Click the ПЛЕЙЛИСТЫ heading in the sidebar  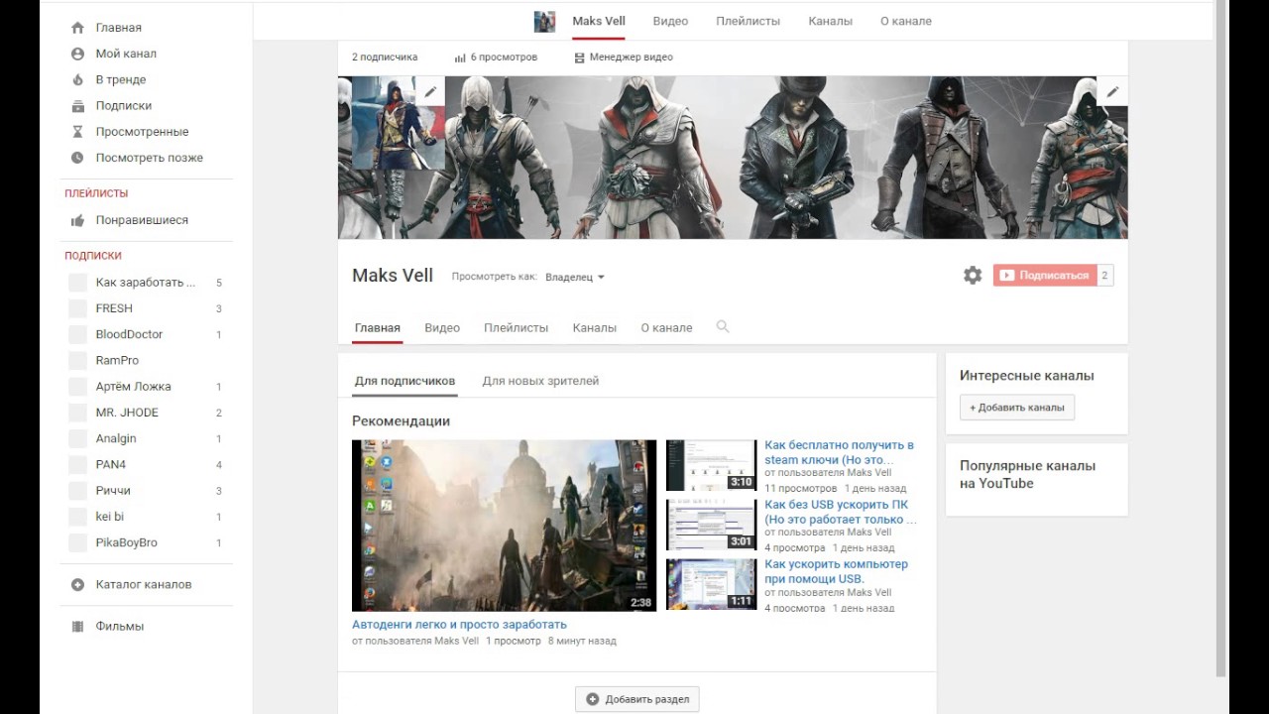pos(96,193)
